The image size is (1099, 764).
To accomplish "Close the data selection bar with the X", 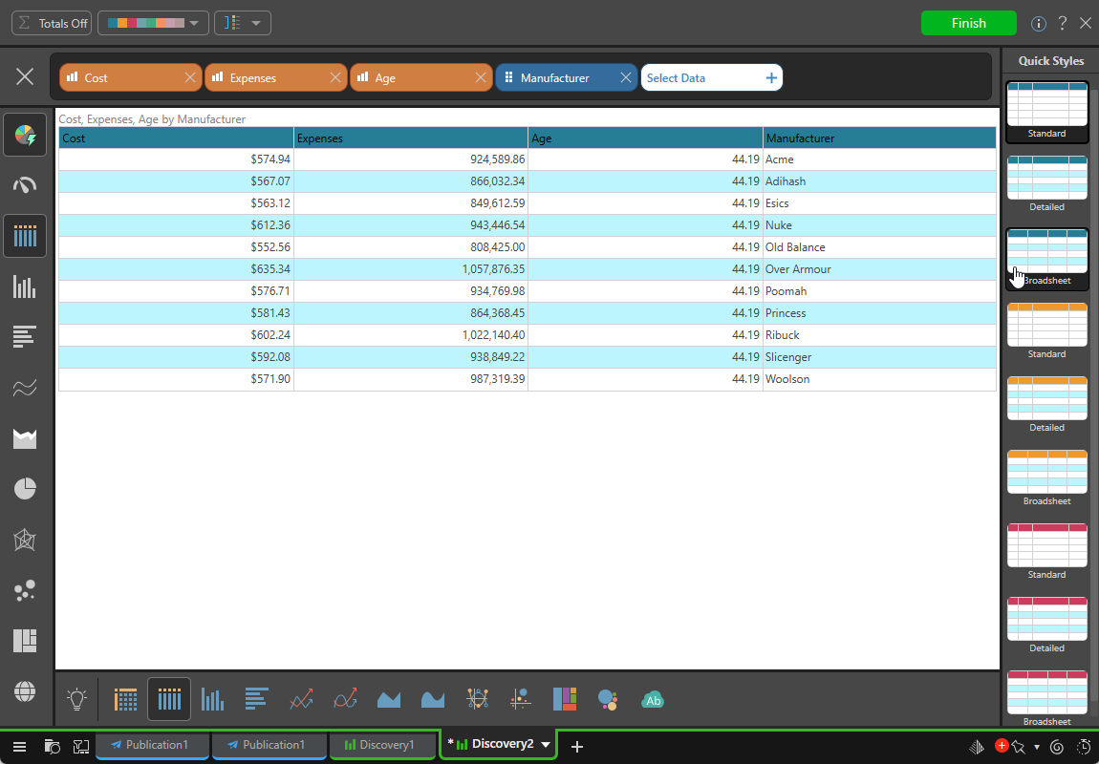I will 25,76.
